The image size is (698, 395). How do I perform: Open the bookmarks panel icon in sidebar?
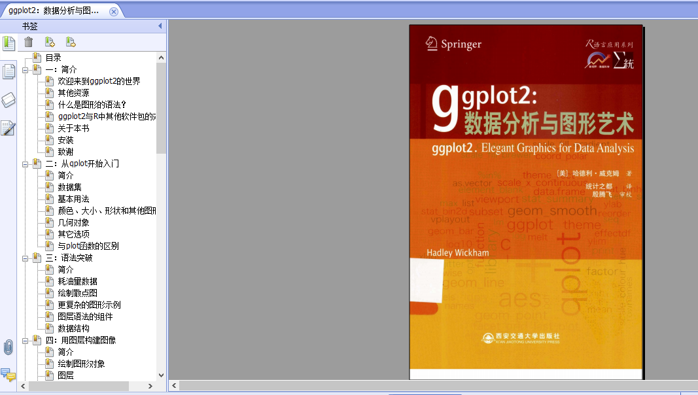coord(9,44)
